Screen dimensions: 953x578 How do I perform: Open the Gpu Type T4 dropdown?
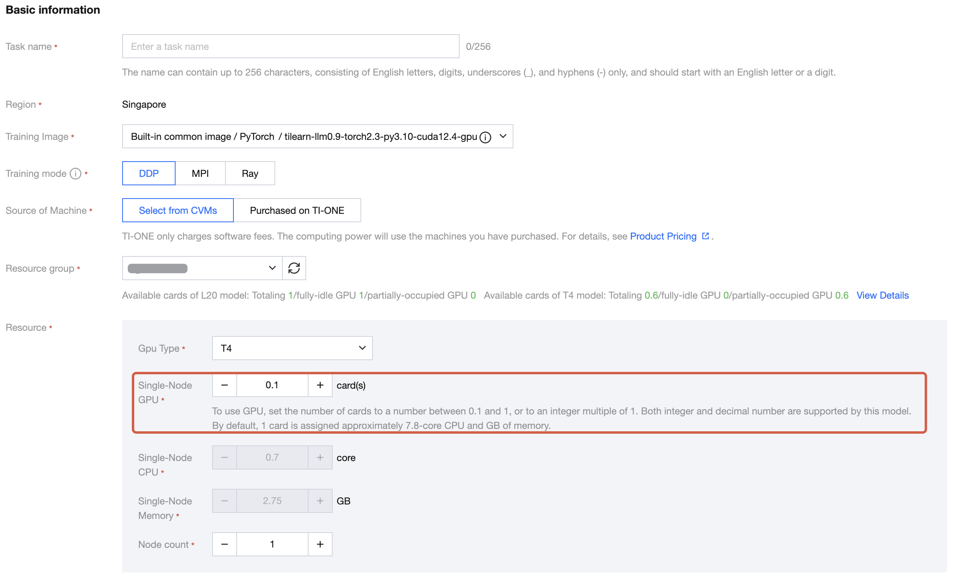(292, 348)
